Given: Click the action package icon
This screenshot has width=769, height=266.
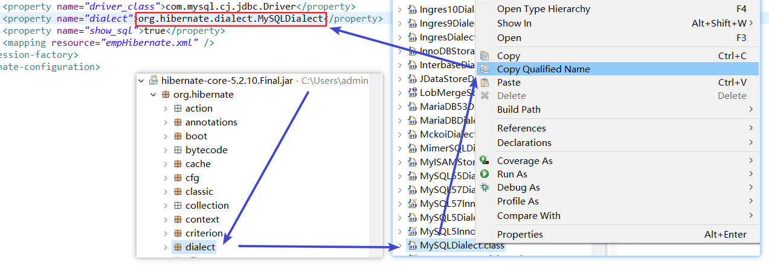Looking at the screenshot, I should 178,109.
